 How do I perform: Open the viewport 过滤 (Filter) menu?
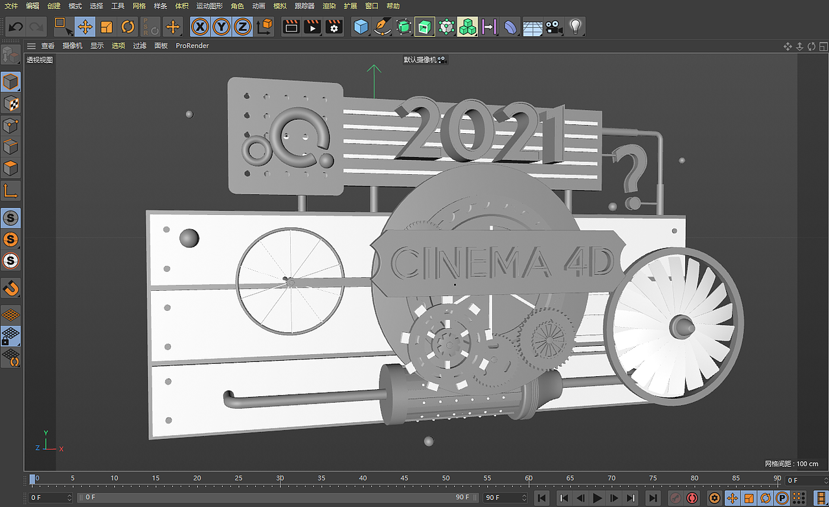[140, 46]
